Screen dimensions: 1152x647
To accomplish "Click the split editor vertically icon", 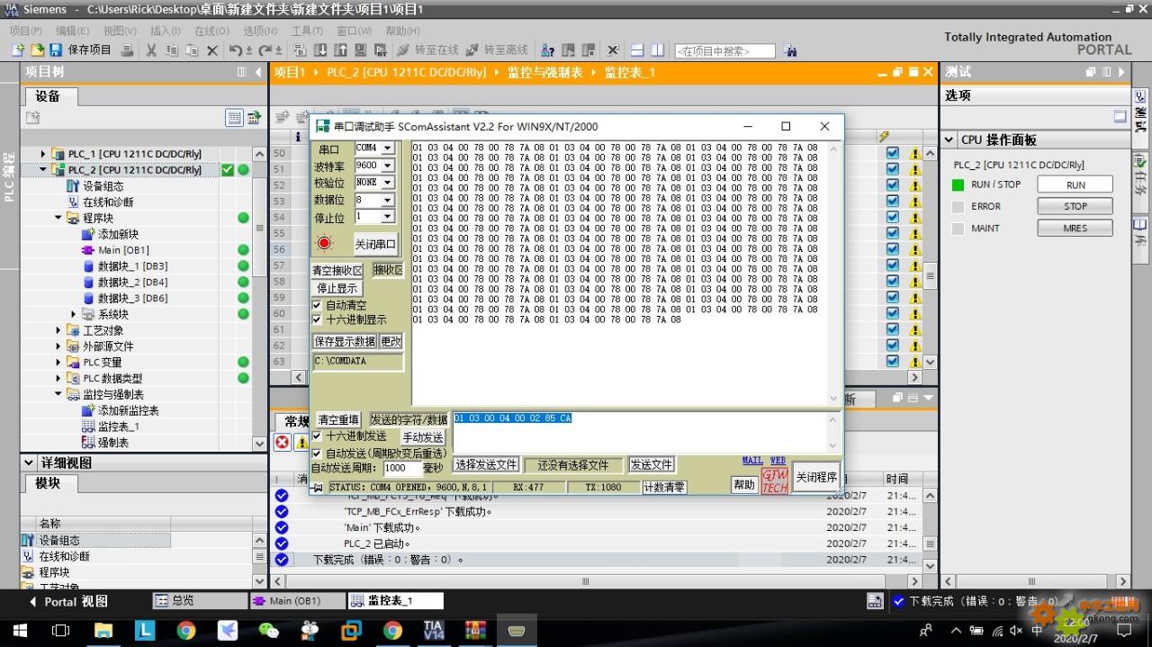I will pos(658,50).
